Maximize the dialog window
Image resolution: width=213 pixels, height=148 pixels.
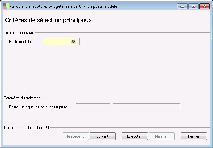[x=193, y=6]
